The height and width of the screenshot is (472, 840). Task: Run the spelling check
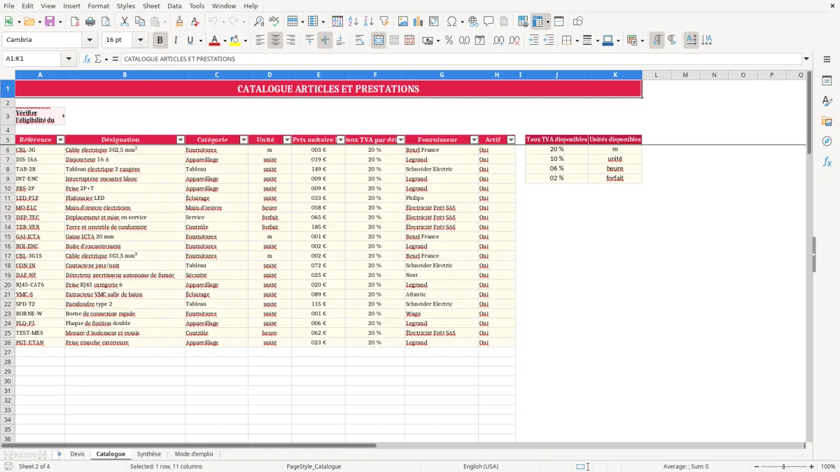click(x=274, y=22)
